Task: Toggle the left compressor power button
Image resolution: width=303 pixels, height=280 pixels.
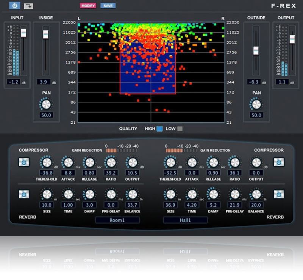Action: (23, 162)
